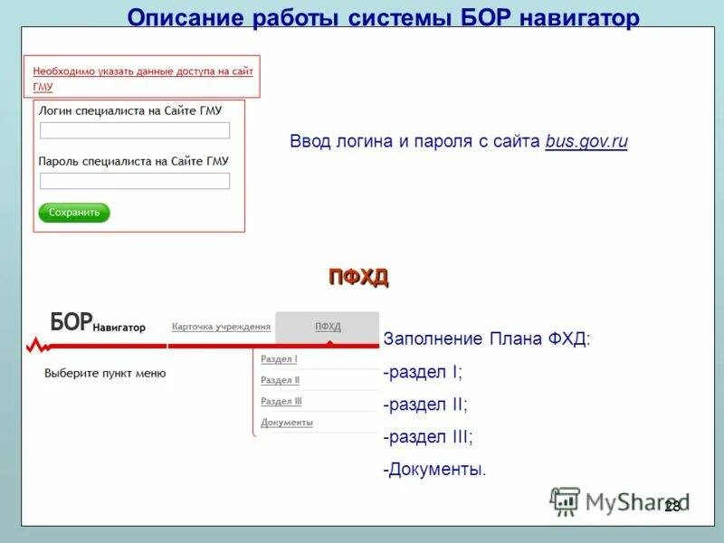Open the Раздел I menu entry
This screenshot has width=724, height=543.
pos(281,357)
